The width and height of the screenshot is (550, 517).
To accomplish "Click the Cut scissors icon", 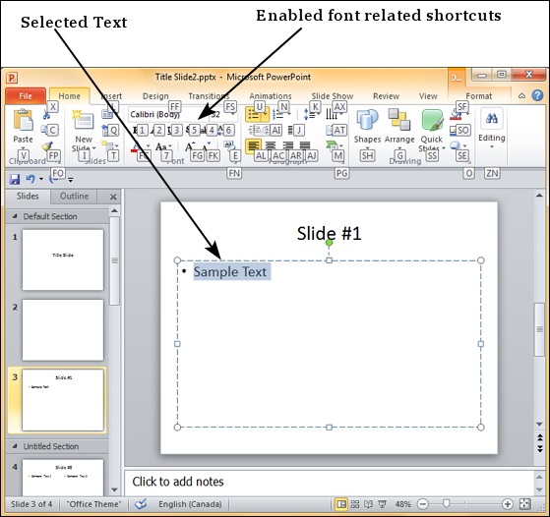I will [47, 114].
